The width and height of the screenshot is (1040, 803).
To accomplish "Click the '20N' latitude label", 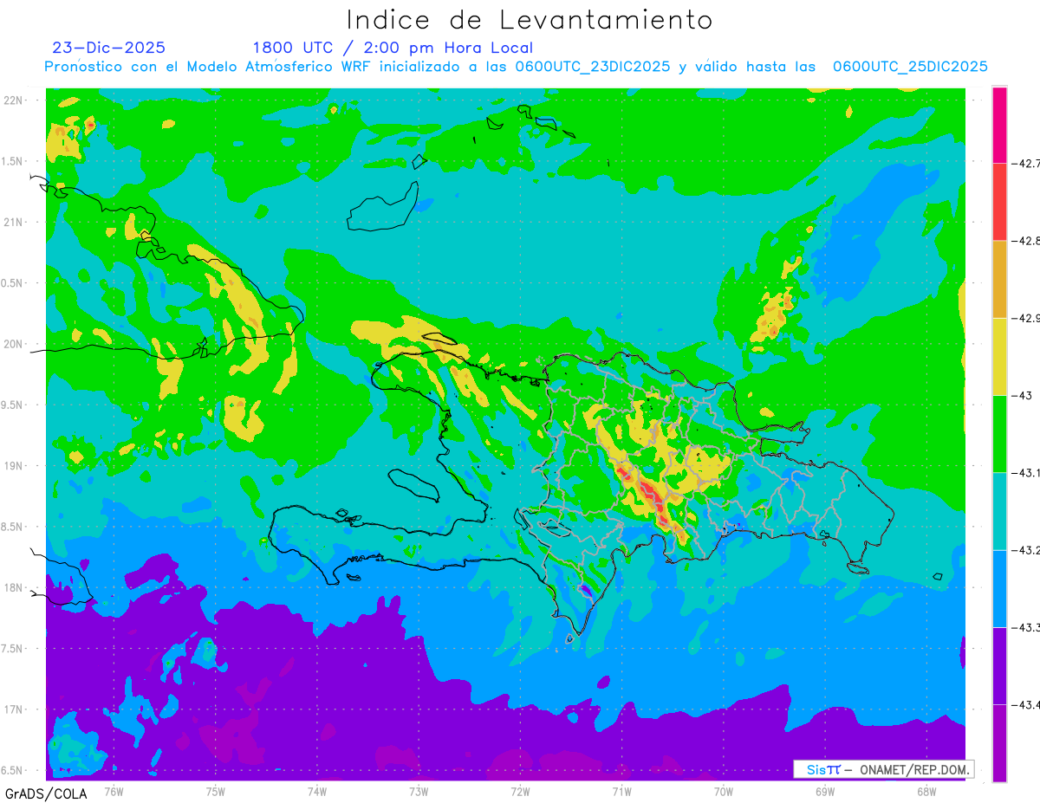I will (13, 344).
